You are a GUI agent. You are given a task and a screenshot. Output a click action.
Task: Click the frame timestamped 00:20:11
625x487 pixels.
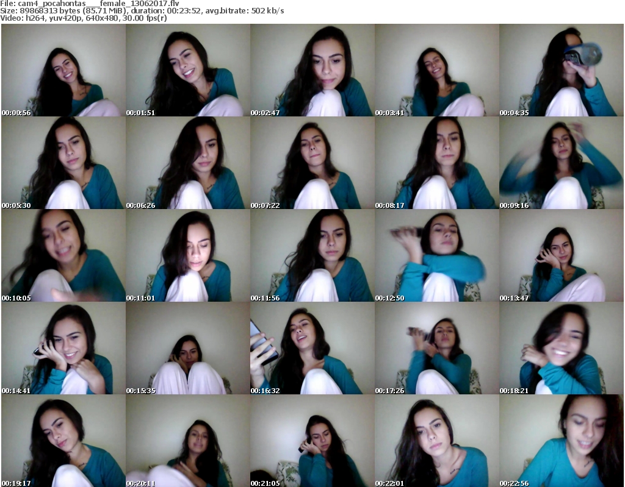(188, 441)
